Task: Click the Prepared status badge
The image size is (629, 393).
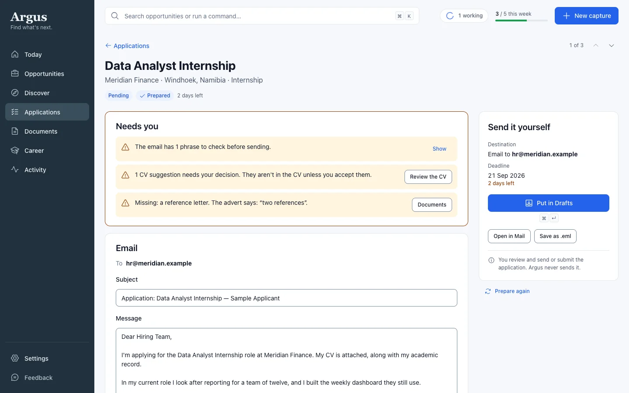Action: 155,96
